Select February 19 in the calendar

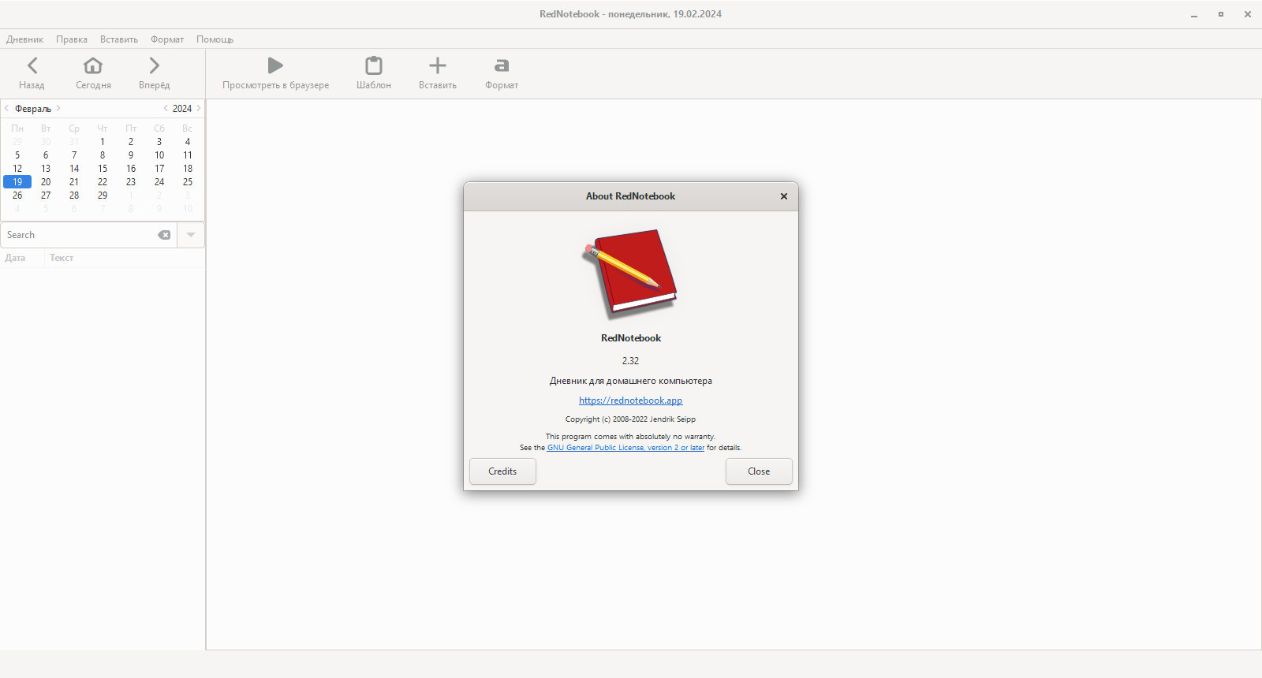click(x=17, y=182)
